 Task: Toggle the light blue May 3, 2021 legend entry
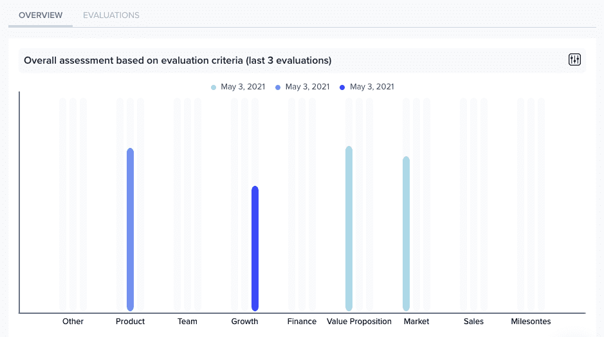pyautogui.click(x=238, y=87)
